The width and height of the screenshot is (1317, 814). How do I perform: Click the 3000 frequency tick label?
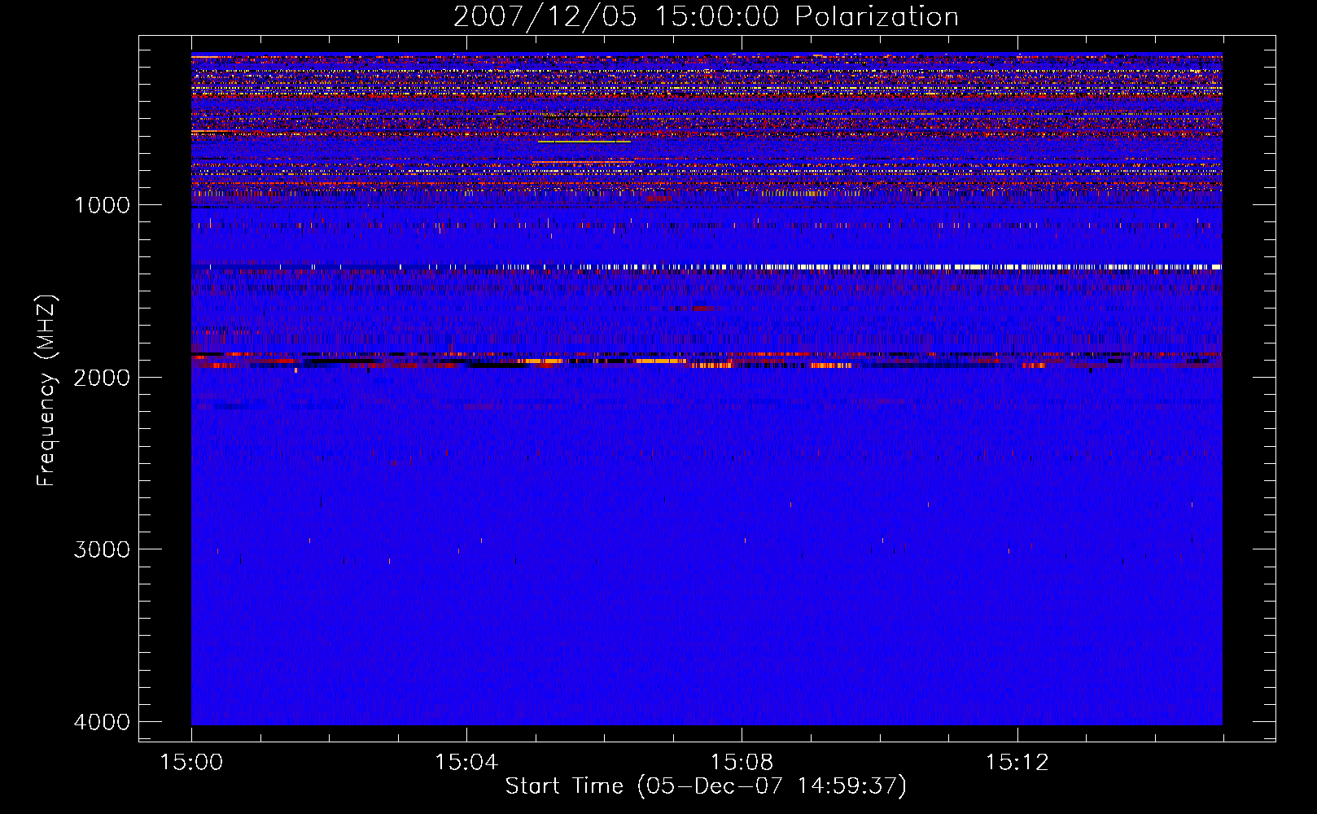coord(102,549)
